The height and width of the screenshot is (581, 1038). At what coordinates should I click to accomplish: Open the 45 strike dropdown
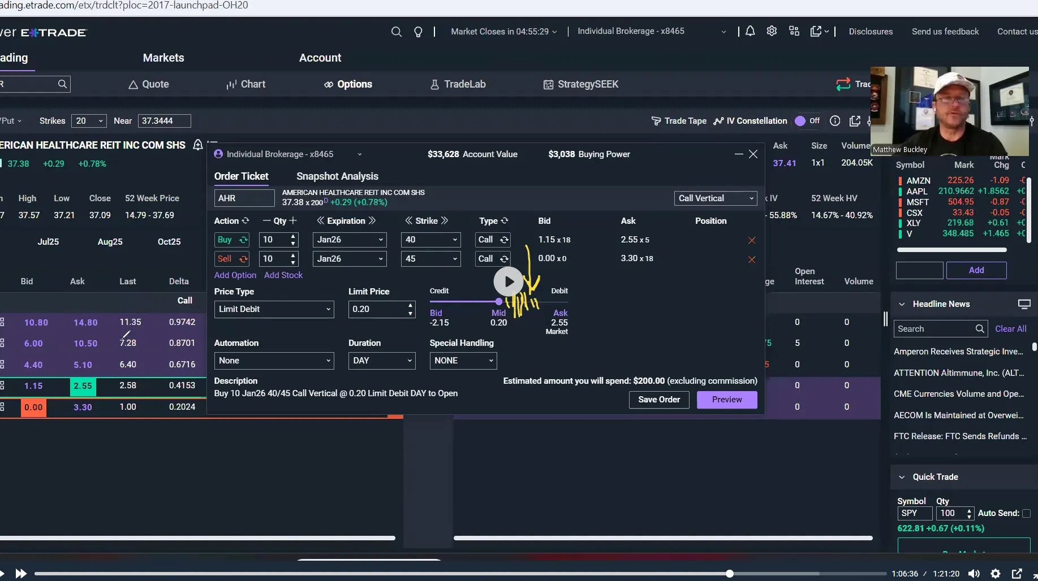(x=430, y=259)
